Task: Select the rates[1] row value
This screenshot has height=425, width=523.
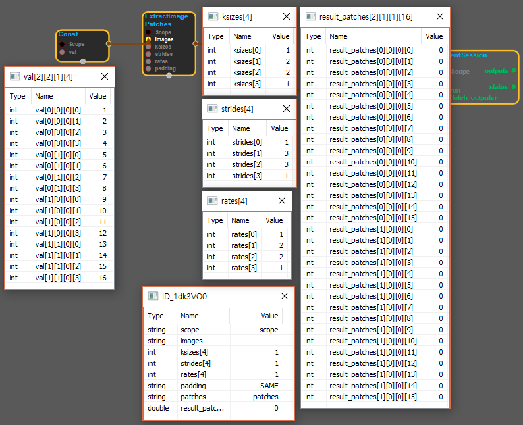Action: [281, 245]
